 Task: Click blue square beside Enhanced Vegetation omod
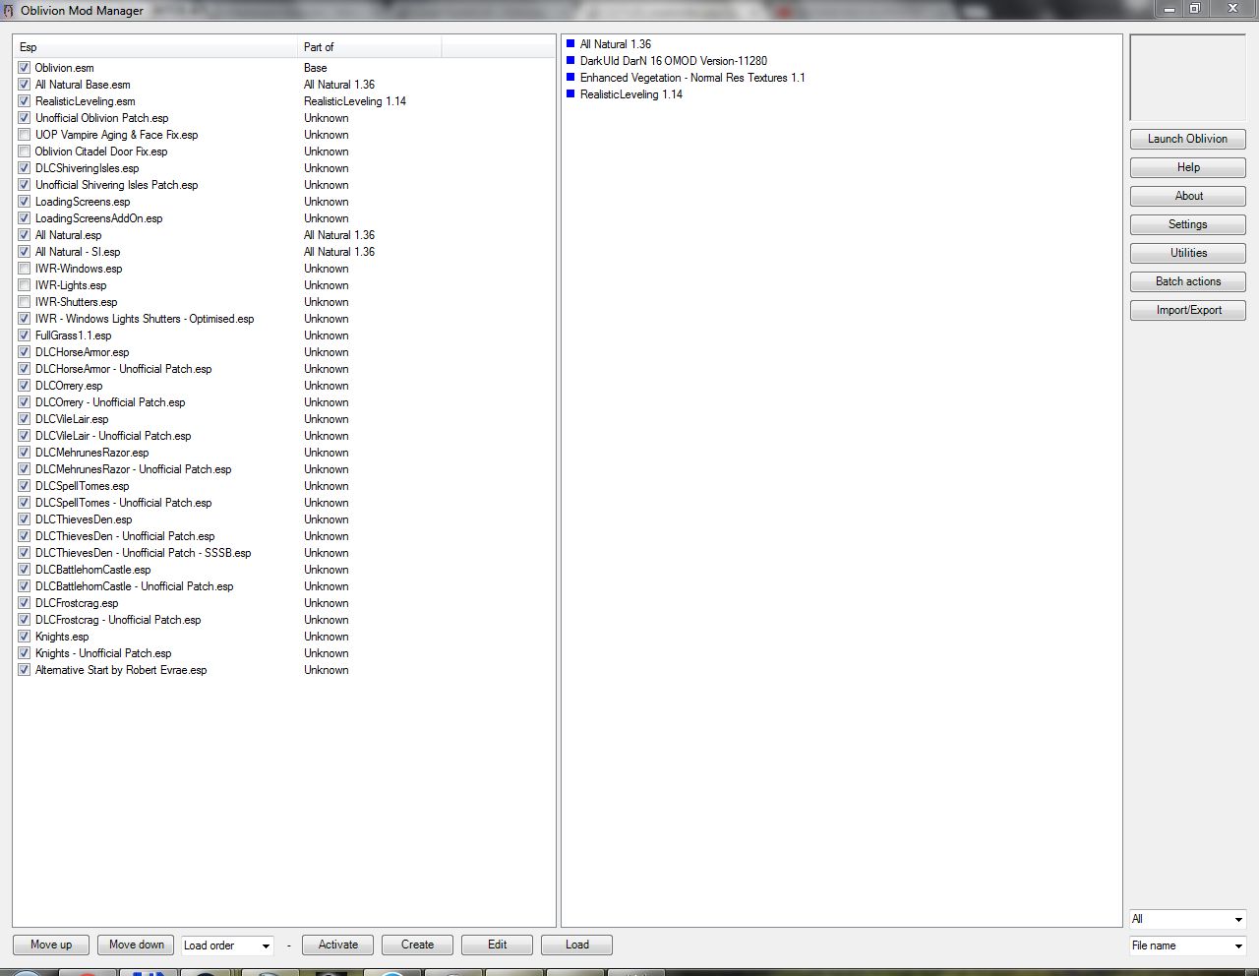coord(570,78)
